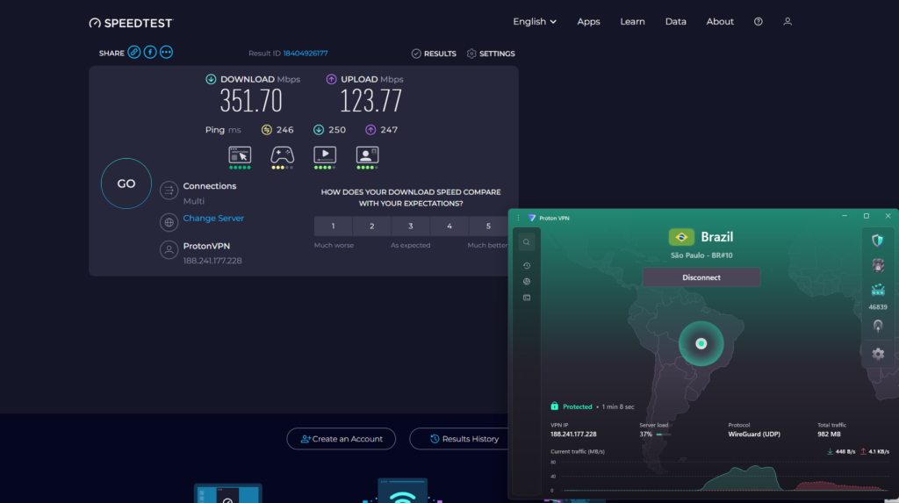899x503 pixels.
Task: Open Kill Switch icon in Proton VPN
Action: point(878,266)
